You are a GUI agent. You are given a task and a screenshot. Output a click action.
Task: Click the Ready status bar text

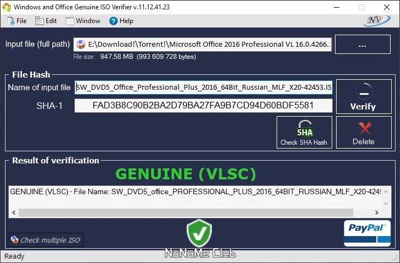click(x=14, y=256)
